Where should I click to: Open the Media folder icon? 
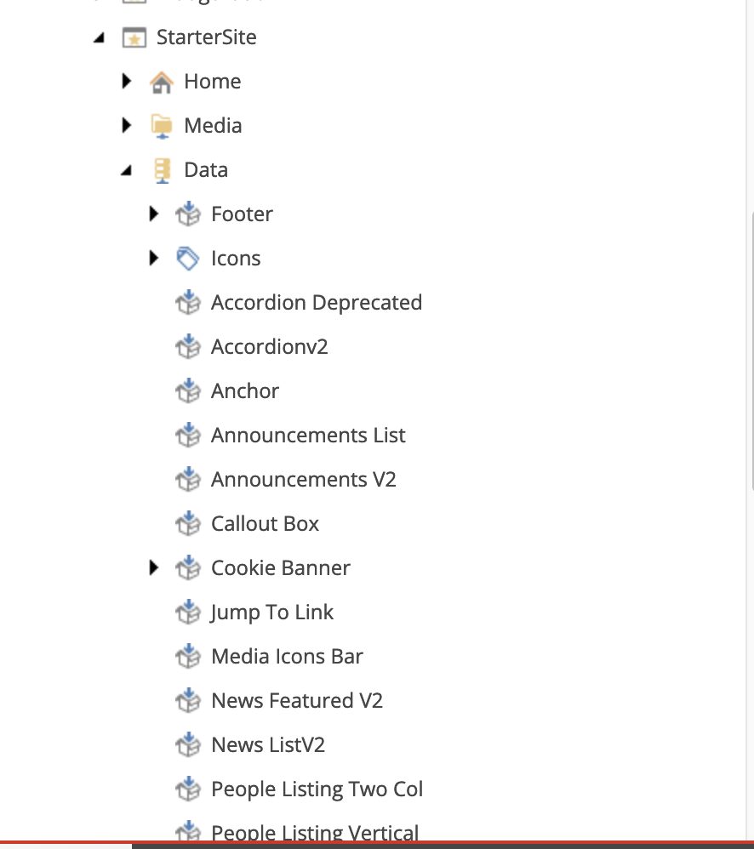162,125
